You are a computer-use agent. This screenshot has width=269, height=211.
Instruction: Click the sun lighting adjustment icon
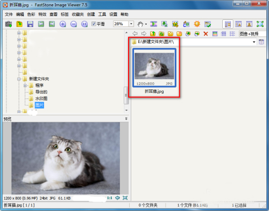pos(197,24)
